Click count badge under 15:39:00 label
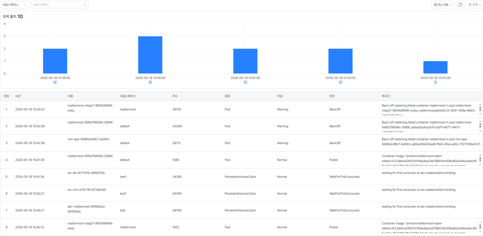Viewport: 483px width, 236px height. click(x=55, y=82)
